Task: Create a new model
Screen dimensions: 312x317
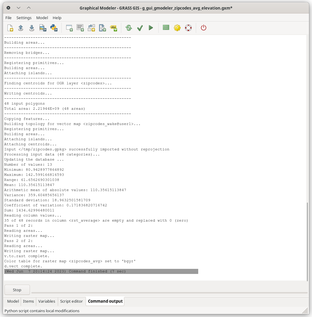Action: point(10,28)
